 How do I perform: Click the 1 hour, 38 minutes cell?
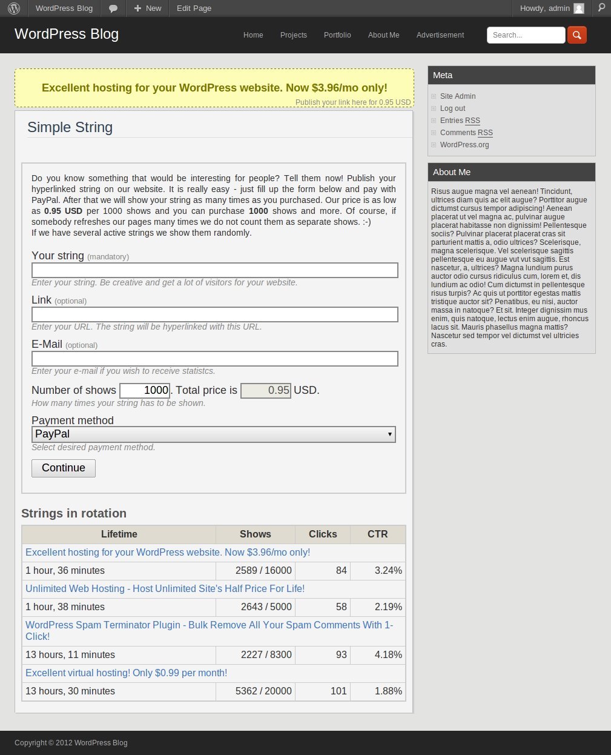119,607
